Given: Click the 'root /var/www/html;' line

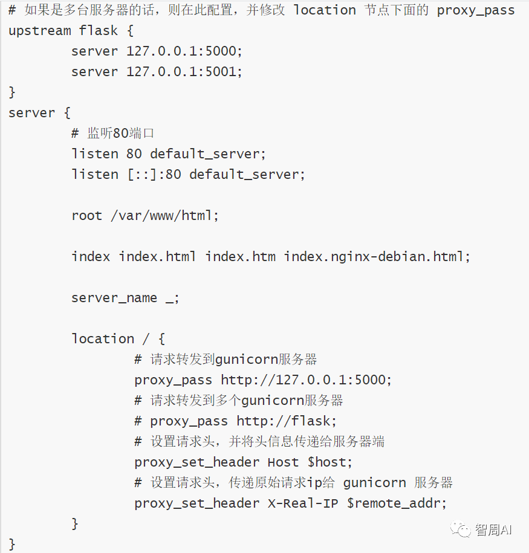Looking at the screenshot, I should click(145, 216).
